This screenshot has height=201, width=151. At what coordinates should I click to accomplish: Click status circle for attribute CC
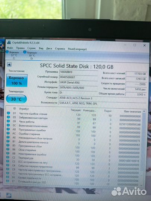click(x=7, y=173)
